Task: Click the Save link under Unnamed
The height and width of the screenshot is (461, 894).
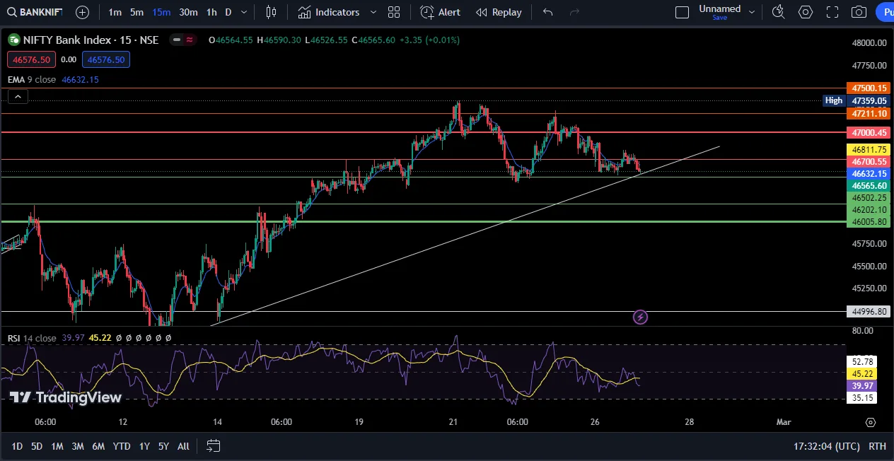Action: tap(720, 18)
